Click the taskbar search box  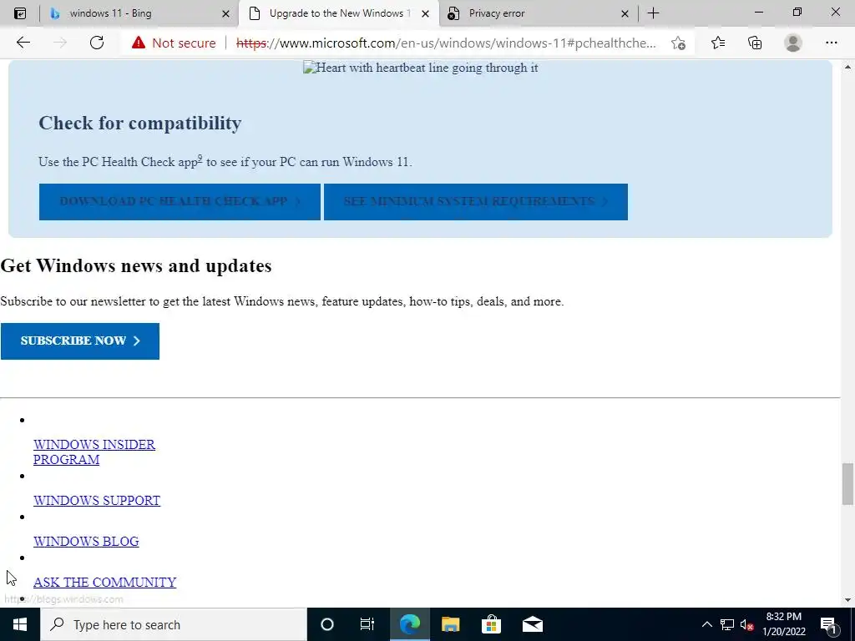(174, 624)
